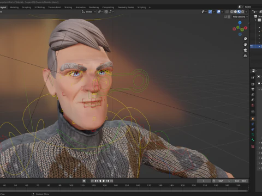Open the Scene properties tab

point(253,100)
